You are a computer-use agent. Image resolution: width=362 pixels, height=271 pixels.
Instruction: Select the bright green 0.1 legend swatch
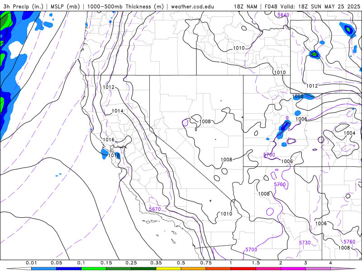pos(94,269)
